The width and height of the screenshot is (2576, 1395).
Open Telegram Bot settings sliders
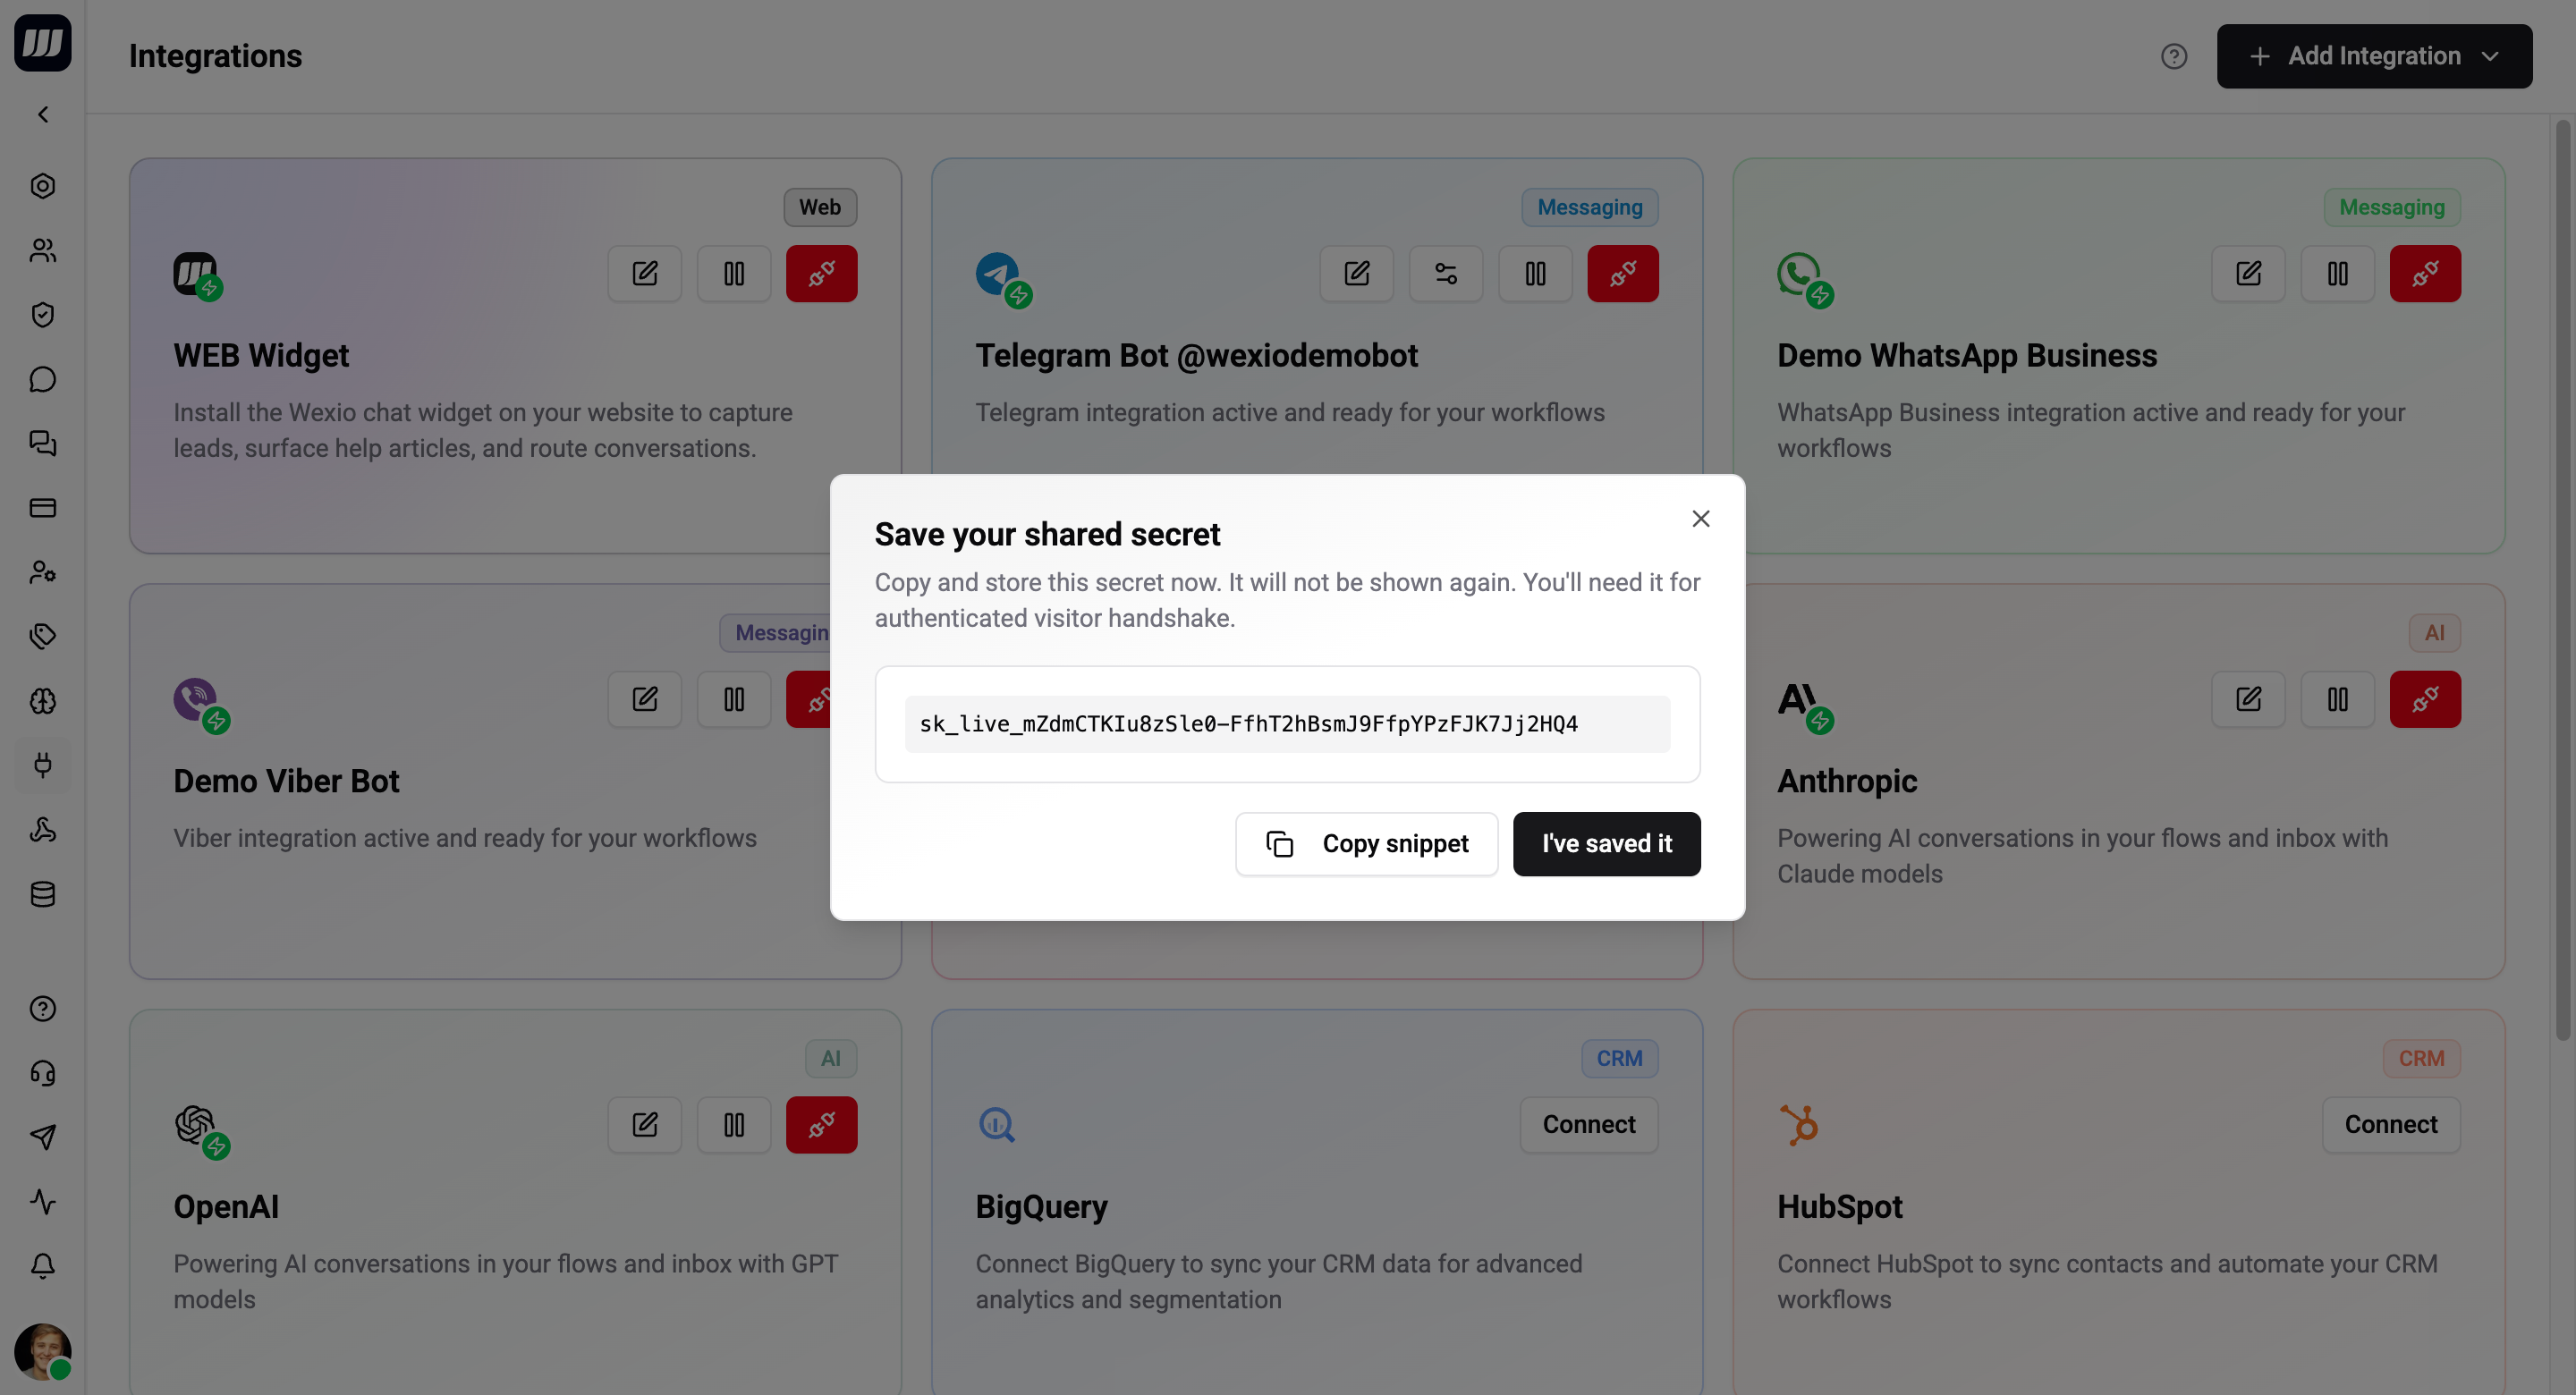pos(1446,273)
